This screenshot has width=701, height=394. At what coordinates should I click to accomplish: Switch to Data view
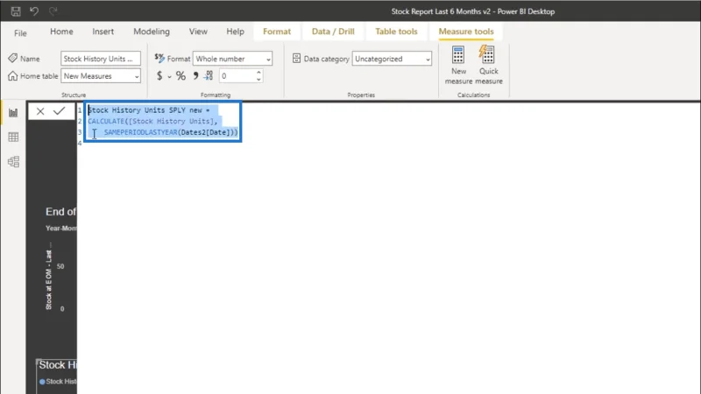tap(13, 137)
